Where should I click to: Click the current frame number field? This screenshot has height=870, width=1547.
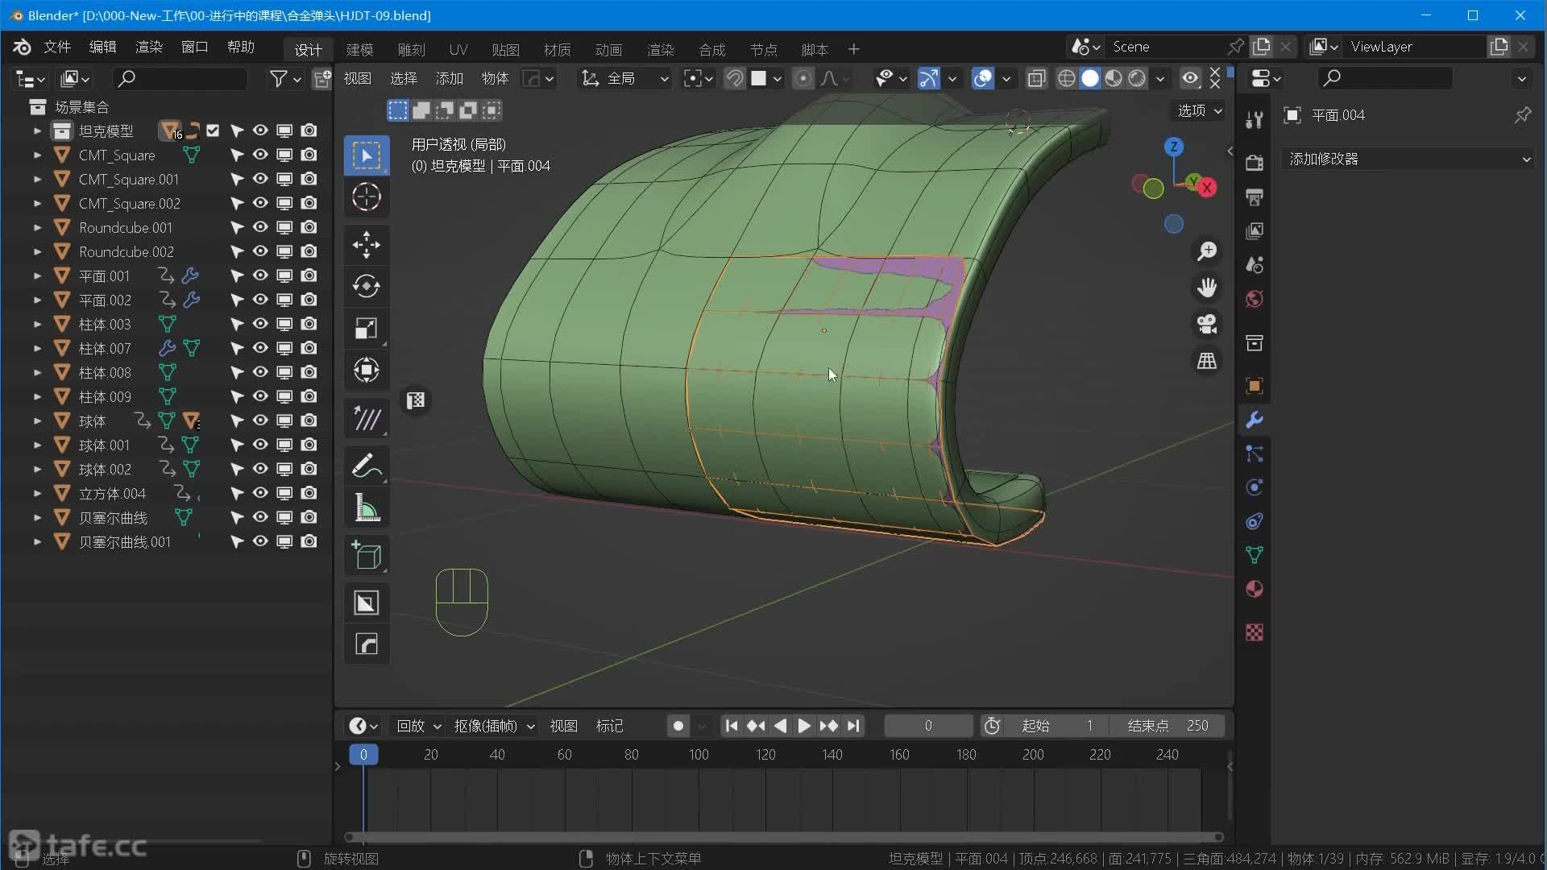click(x=927, y=726)
